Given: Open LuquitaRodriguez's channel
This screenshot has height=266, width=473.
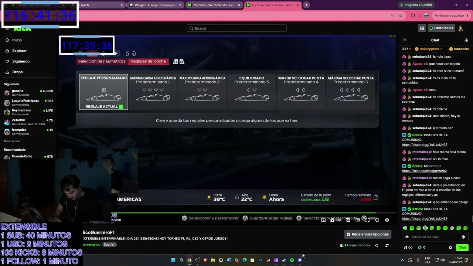Looking at the screenshot, I should [x=28, y=102].
